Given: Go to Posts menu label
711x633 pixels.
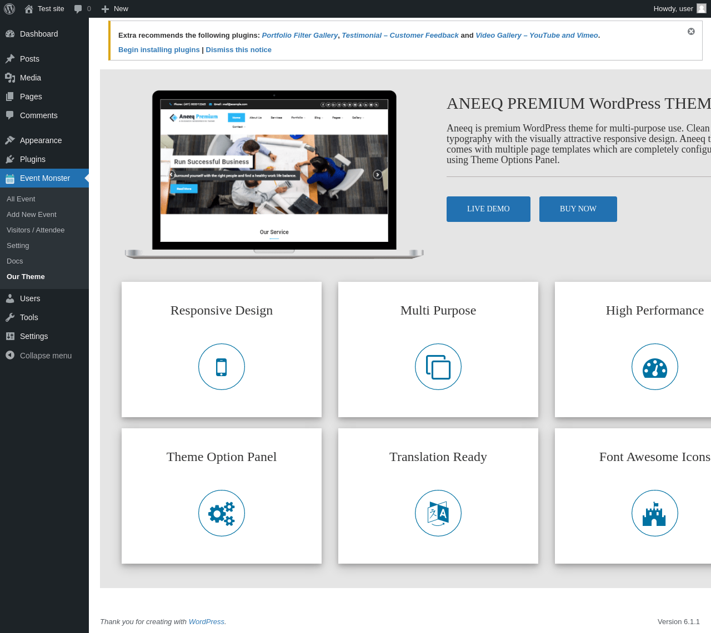Looking at the screenshot, I should pyautogui.click(x=29, y=59).
